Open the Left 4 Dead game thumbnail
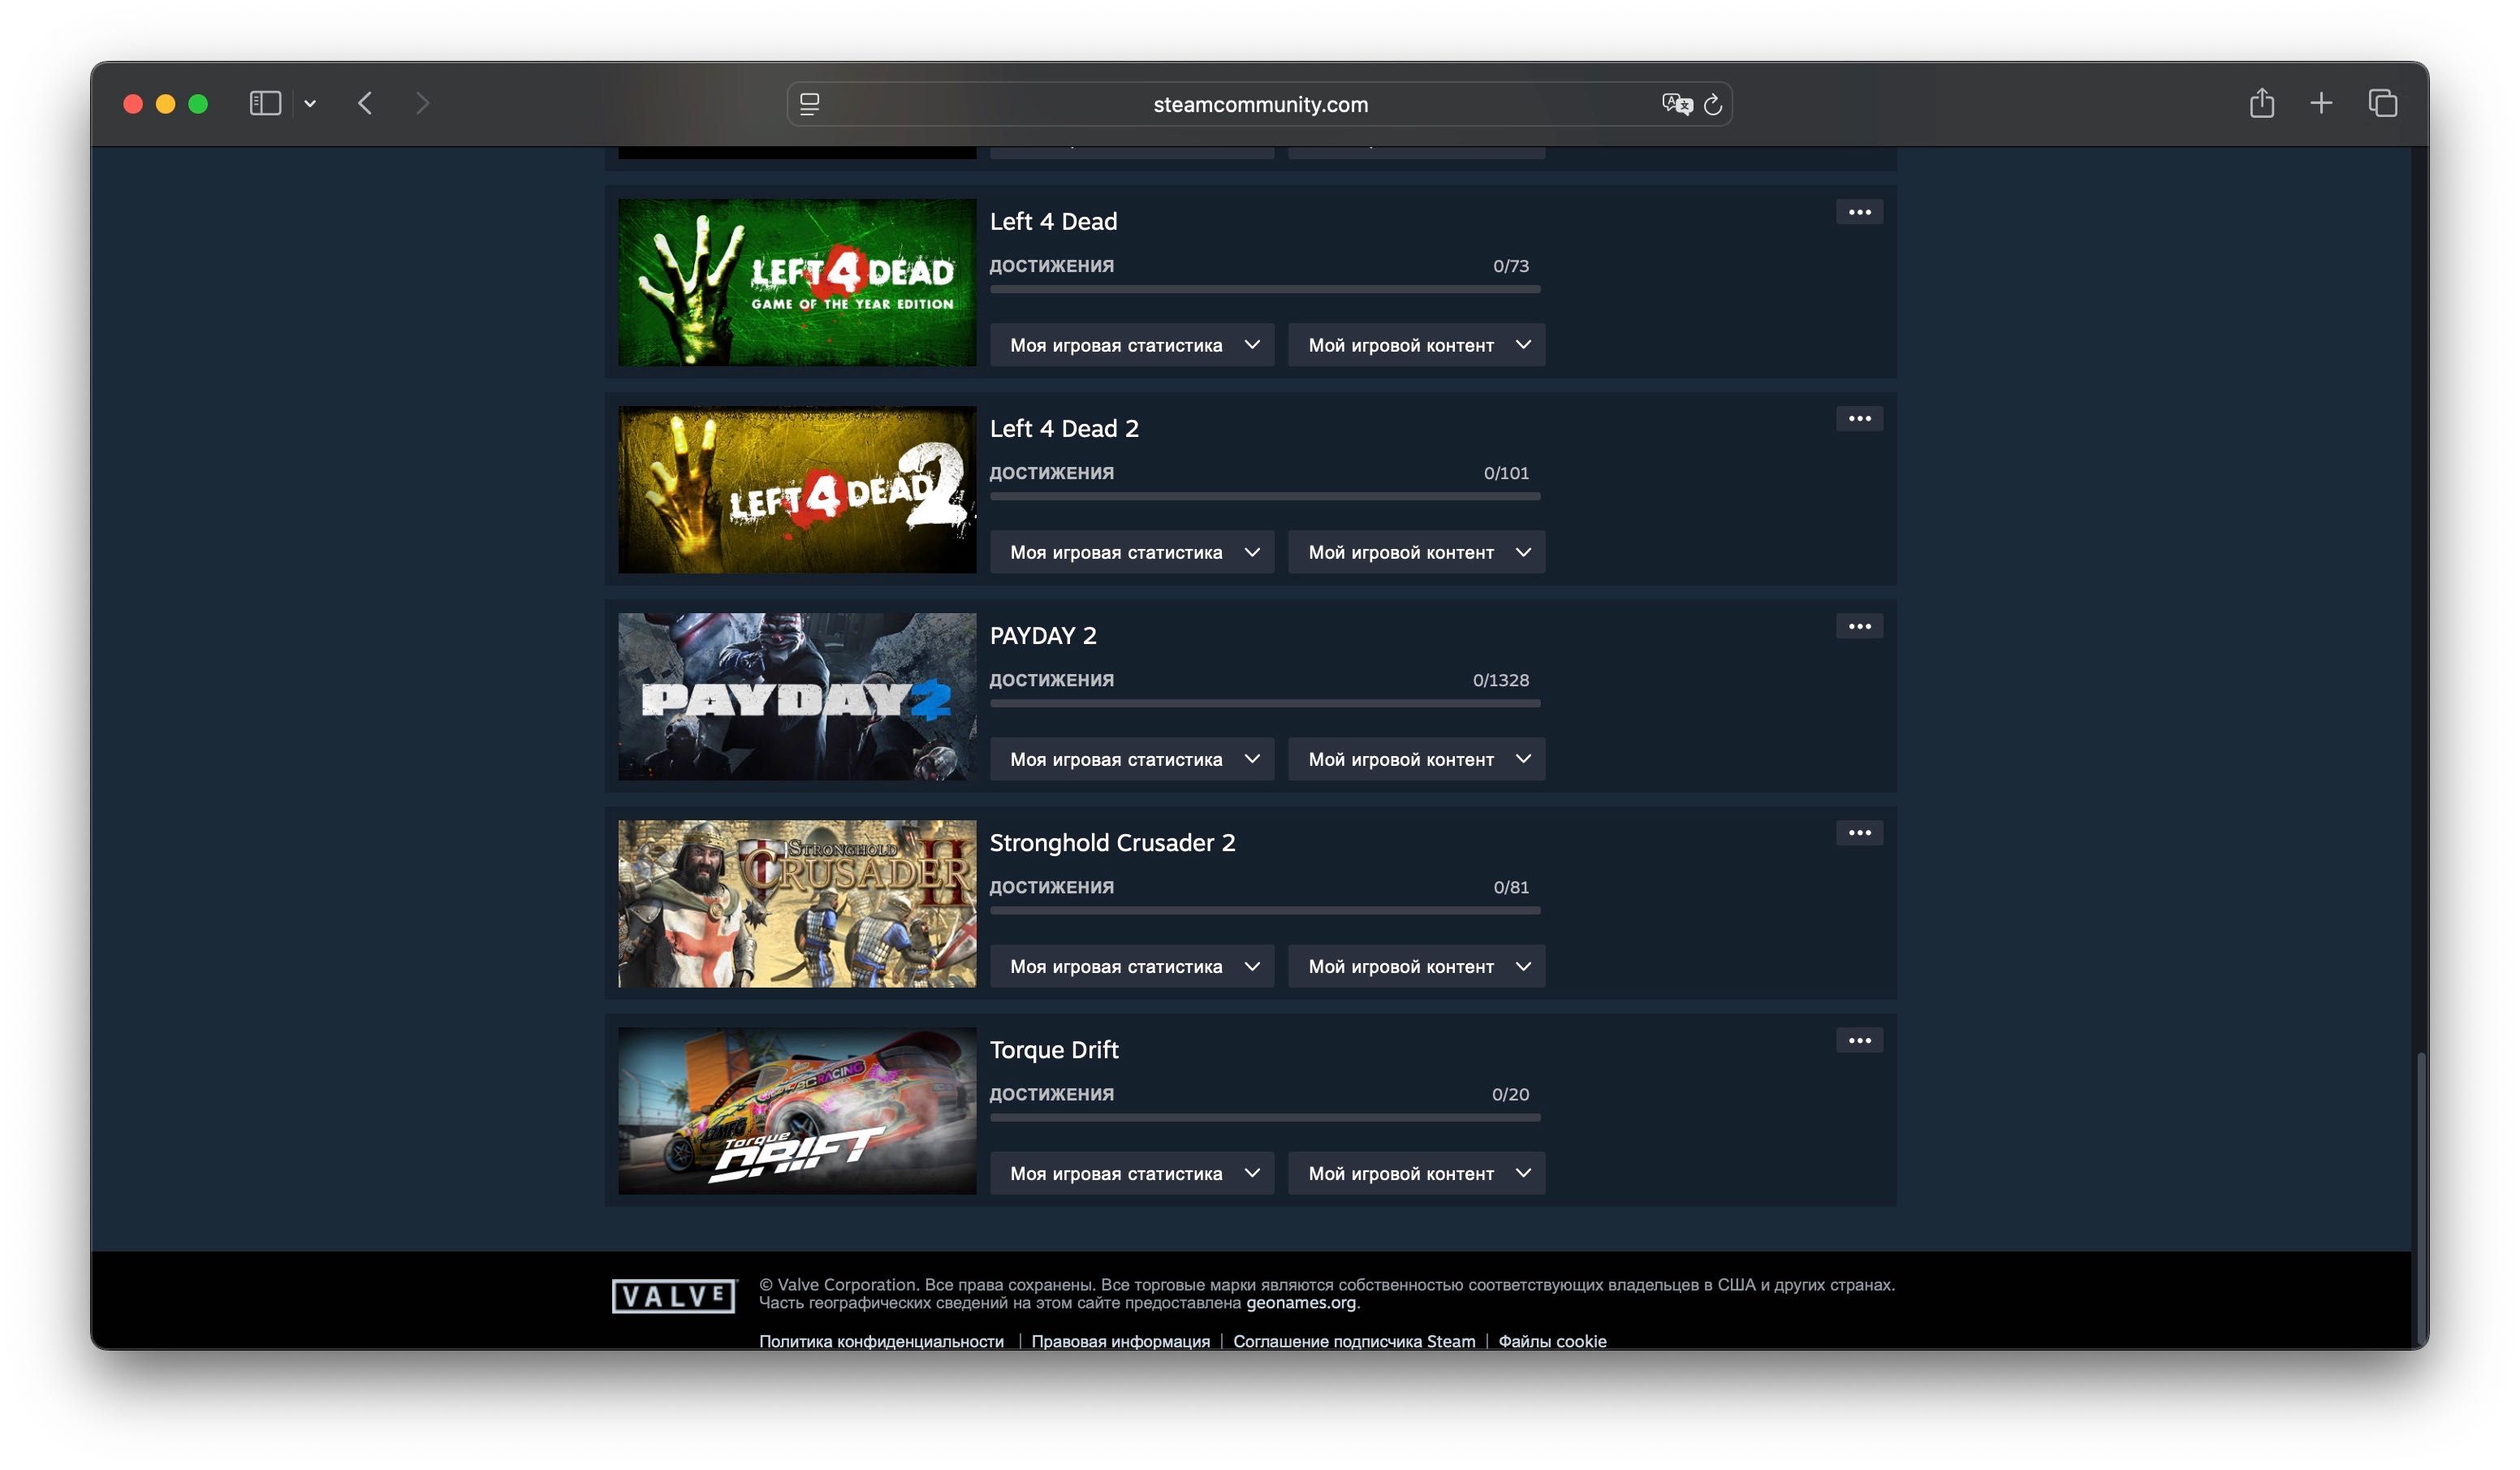This screenshot has height=1470, width=2520. [797, 282]
